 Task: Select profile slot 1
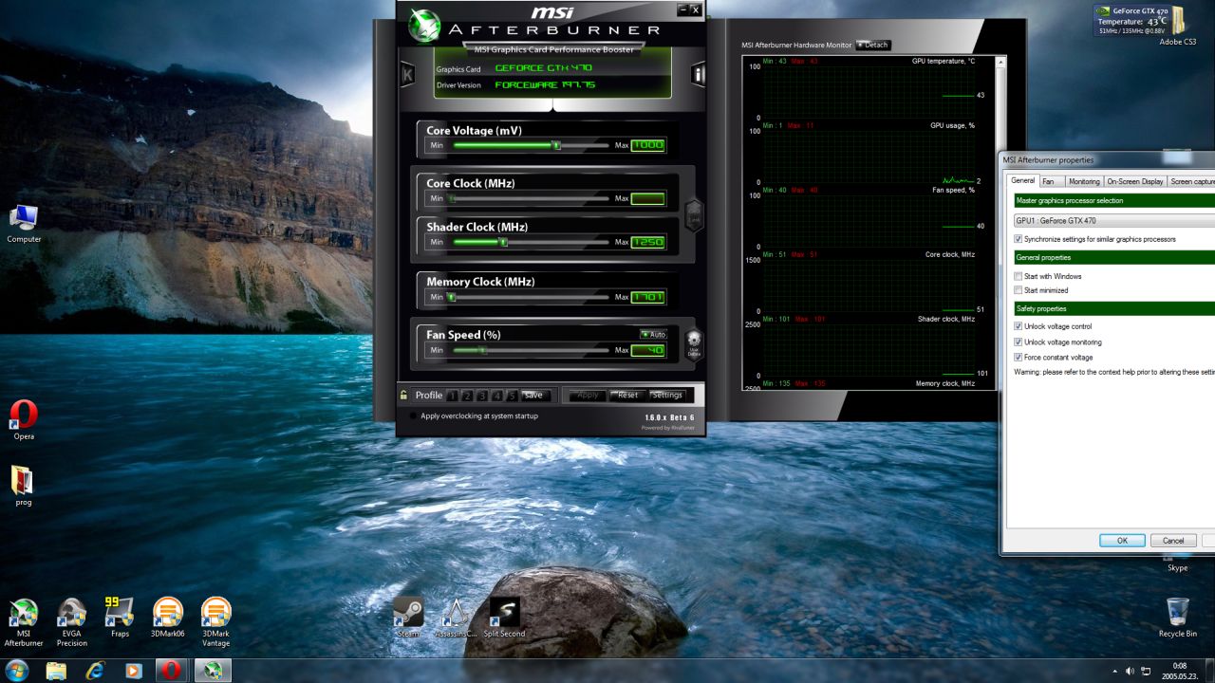453,396
